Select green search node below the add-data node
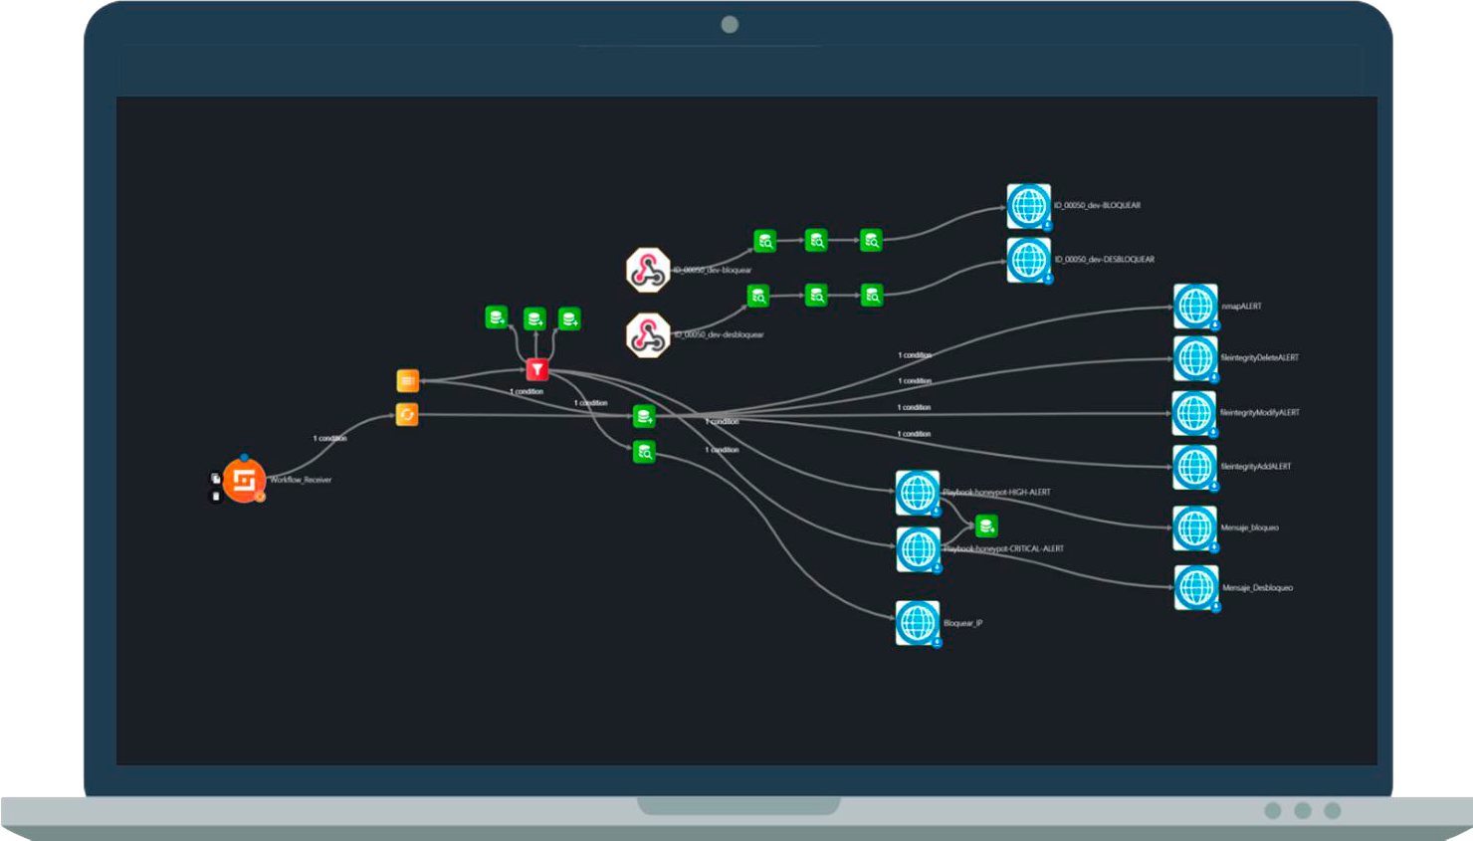 [x=644, y=452]
